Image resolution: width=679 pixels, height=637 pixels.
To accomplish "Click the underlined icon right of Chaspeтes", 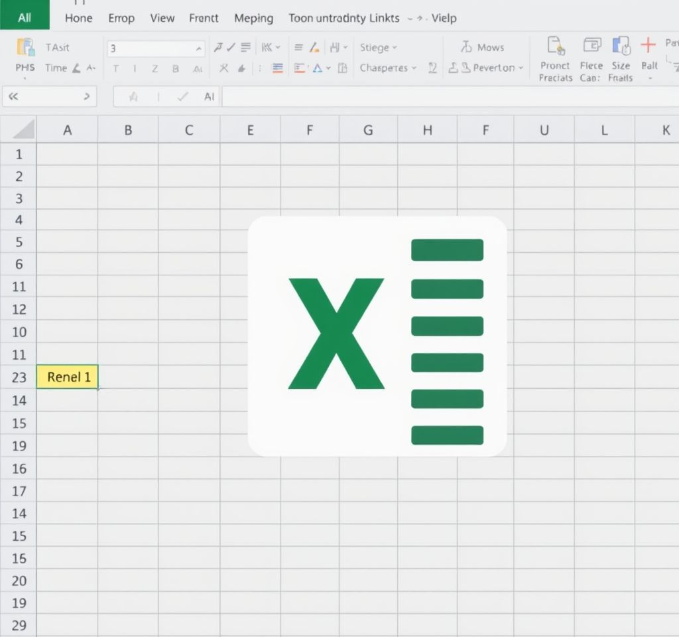I will 432,68.
